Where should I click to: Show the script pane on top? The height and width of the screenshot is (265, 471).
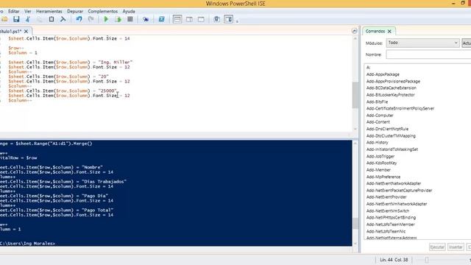click(x=177, y=19)
